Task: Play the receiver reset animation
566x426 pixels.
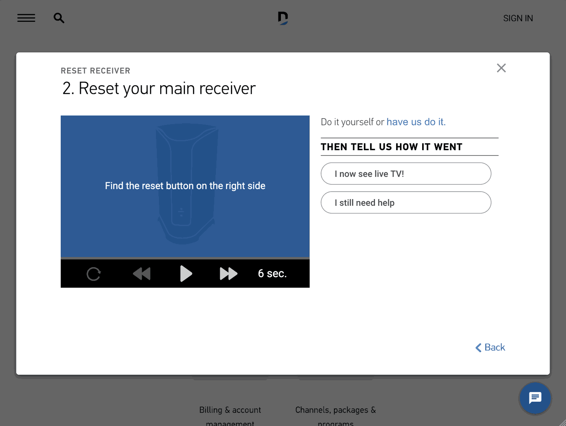Action: coord(186,273)
